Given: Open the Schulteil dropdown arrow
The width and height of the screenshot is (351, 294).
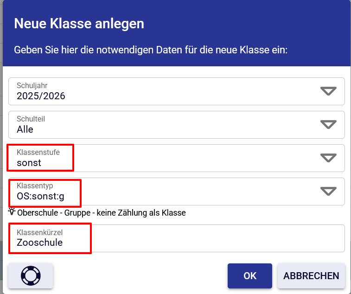Looking at the screenshot, I should coord(328,124).
